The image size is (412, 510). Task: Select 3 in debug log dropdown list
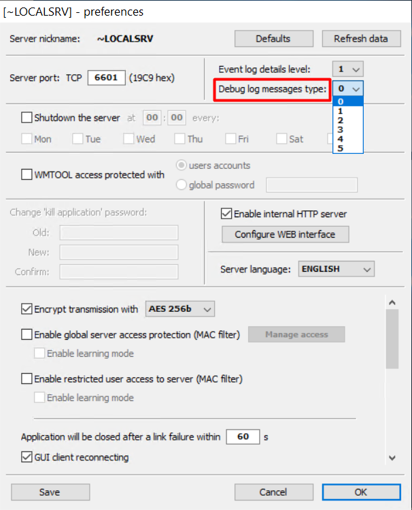pyautogui.click(x=340, y=129)
